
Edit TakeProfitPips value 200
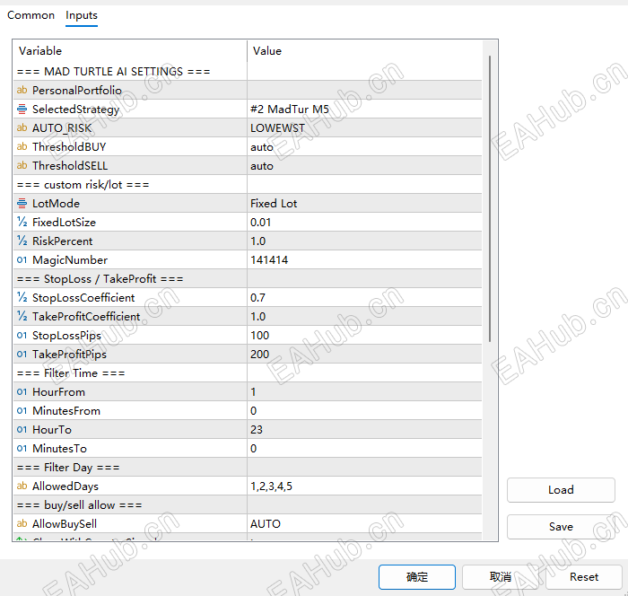click(364, 354)
